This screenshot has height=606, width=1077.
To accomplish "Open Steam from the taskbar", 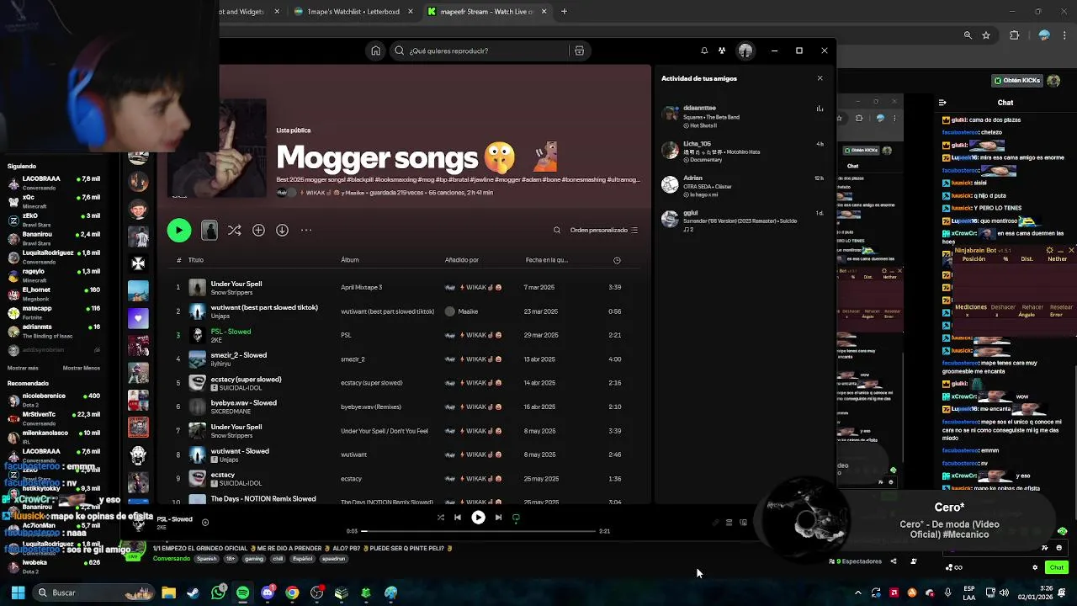I will pyautogui.click(x=194, y=593).
